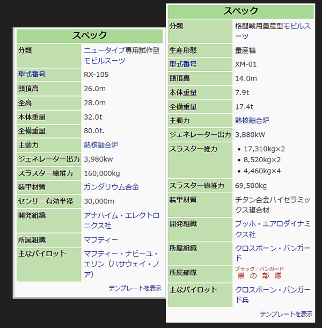
Task: Open クロスボーン・バンガード兵 pilot link
Action: tap(273, 295)
